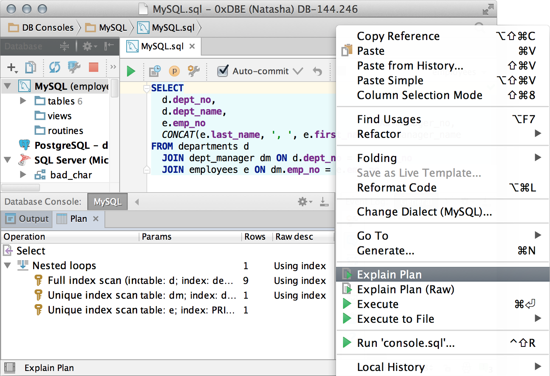Viewport: 550px width, 376px height.
Task: Click the red stop square icon
Action: (x=94, y=67)
